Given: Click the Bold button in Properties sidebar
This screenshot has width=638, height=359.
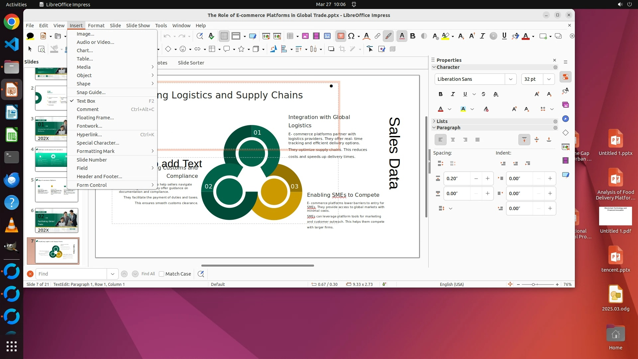Looking at the screenshot, I should pos(441,94).
